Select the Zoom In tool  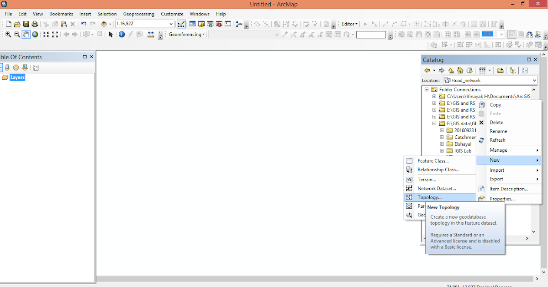8,34
